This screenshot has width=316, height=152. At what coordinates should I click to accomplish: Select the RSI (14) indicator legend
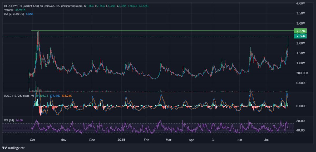click(10, 120)
